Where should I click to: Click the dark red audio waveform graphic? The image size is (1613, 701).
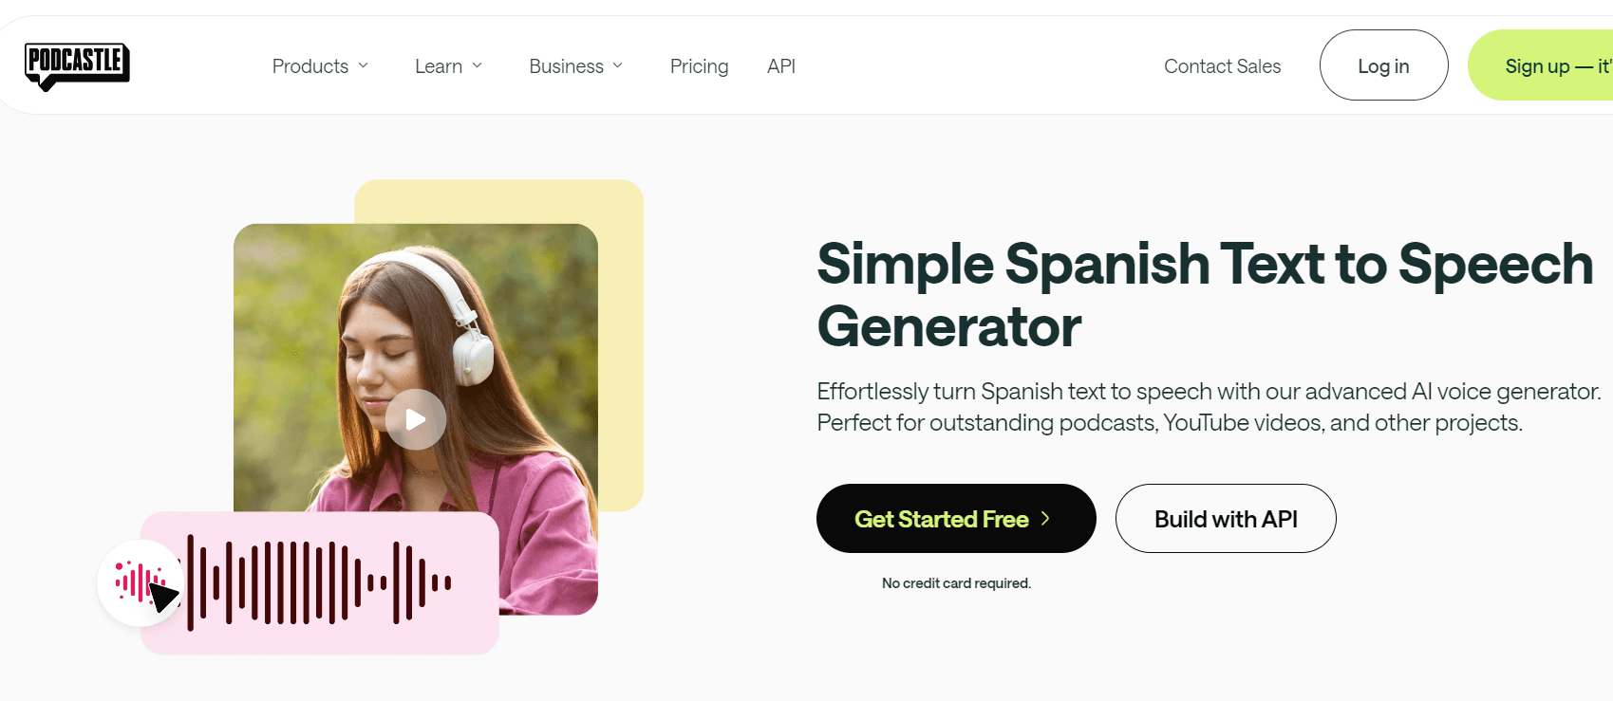pos(319,582)
